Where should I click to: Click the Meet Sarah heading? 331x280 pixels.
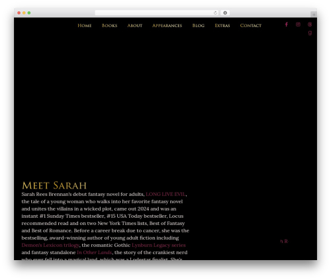click(x=54, y=185)
